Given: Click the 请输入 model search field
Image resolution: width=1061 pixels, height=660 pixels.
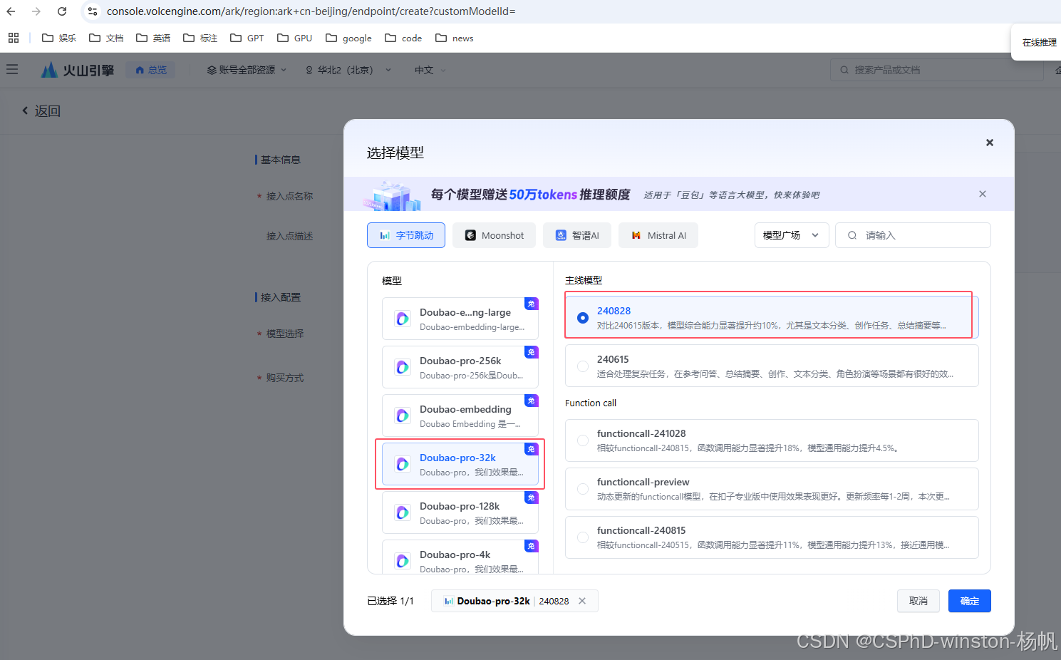Looking at the screenshot, I should [x=913, y=235].
